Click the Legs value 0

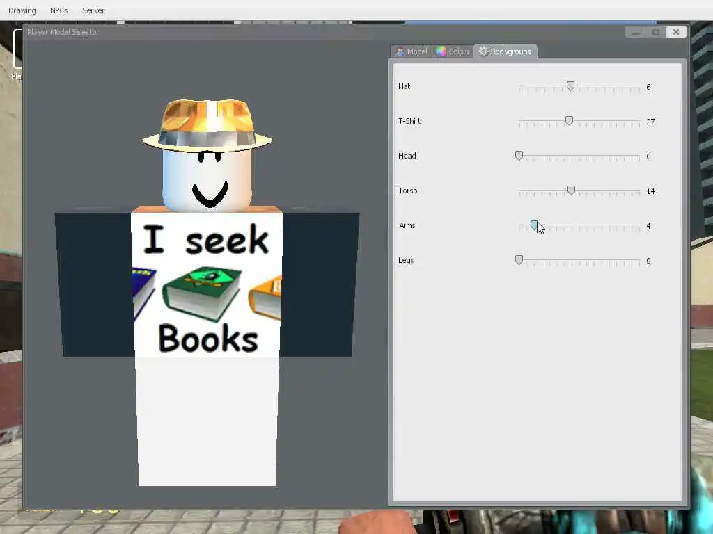pyautogui.click(x=648, y=261)
